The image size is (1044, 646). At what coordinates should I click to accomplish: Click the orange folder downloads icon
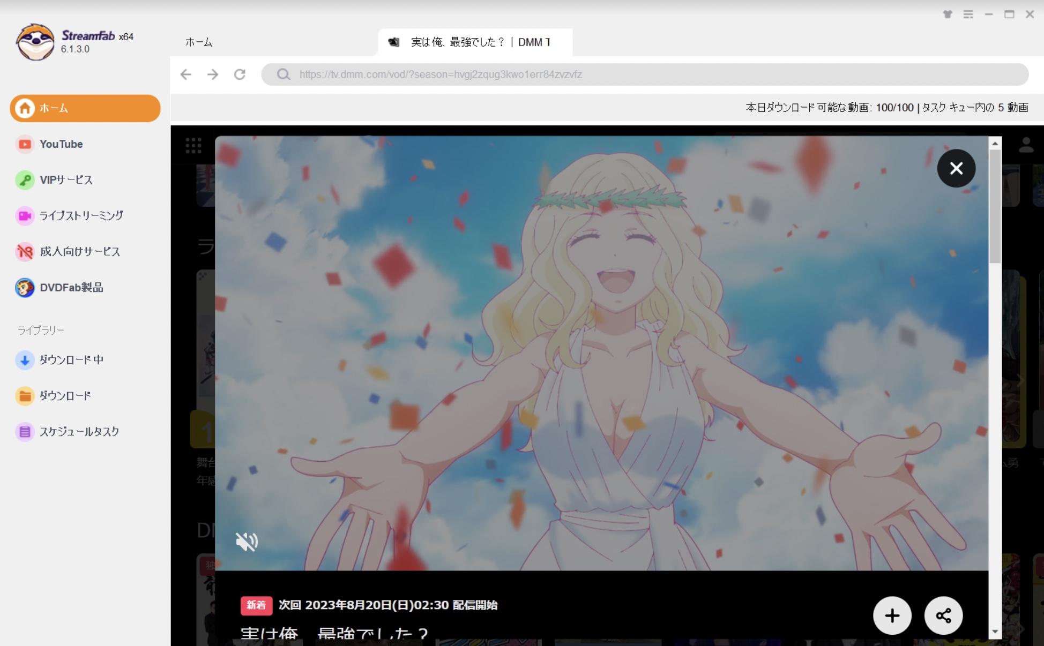click(25, 396)
